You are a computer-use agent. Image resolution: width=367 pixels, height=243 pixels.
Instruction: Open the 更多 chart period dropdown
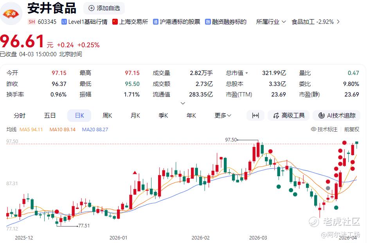(223, 115)
